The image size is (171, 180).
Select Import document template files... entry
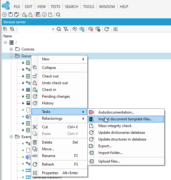coord(126,119)
